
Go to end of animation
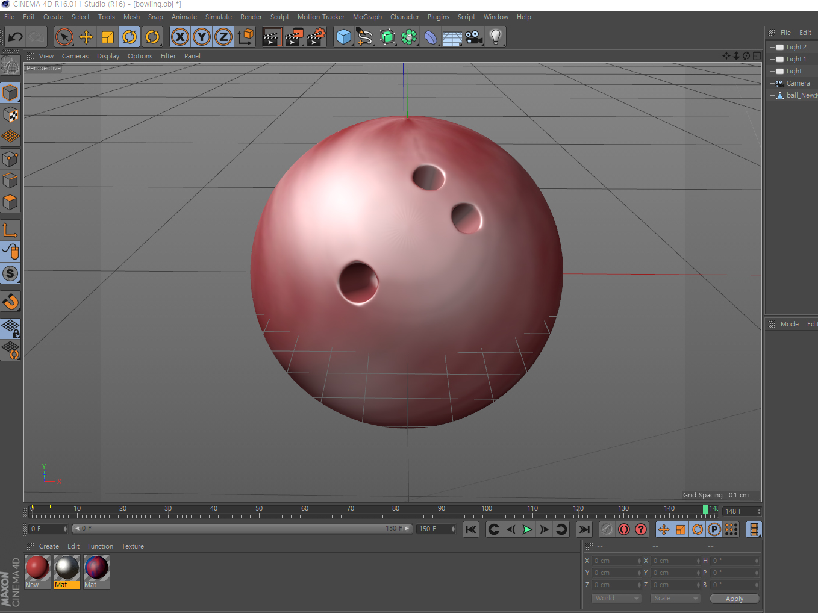(x=584, y=529)
